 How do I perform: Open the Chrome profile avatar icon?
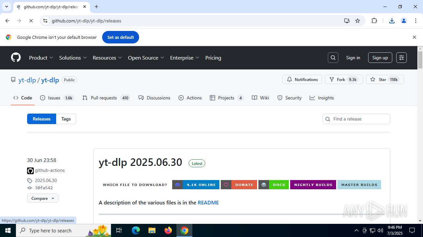(404, 21)
